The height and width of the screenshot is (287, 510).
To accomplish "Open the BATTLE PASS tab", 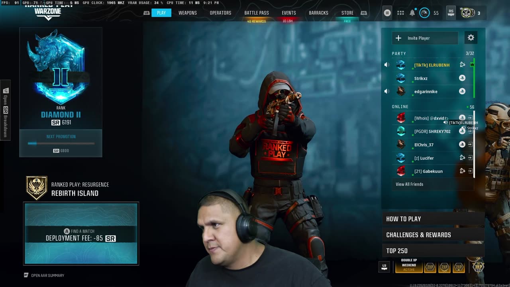I will 257,13.
